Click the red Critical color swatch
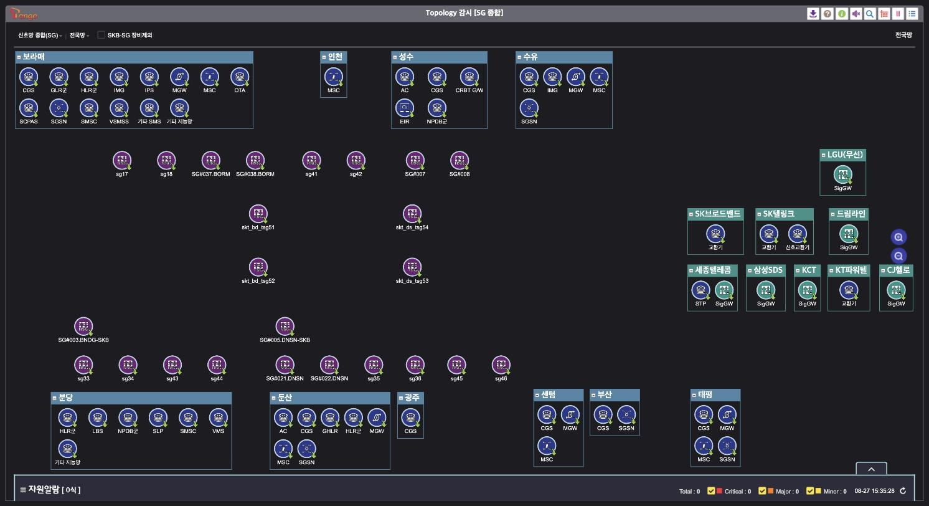929x506 pixels. coord(720,491)
